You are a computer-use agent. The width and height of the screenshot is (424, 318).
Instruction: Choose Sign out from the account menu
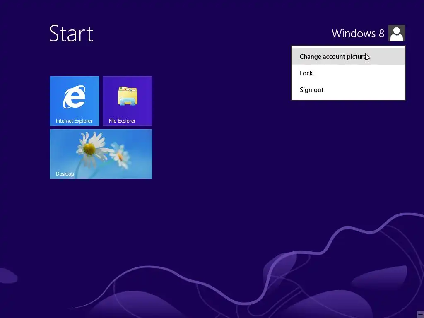coord(348,89)
